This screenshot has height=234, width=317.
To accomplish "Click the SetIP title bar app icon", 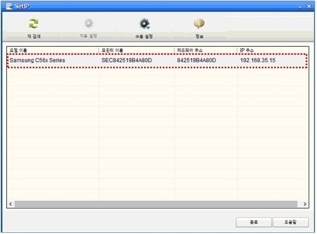I will click(x=9, y=6).
